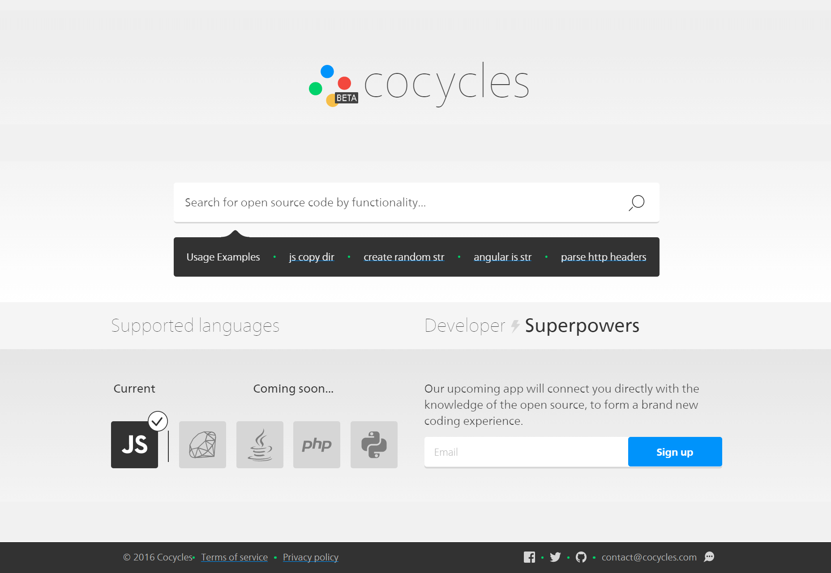
Task: Click the Email input field
Action: click(x=526, y=452)
